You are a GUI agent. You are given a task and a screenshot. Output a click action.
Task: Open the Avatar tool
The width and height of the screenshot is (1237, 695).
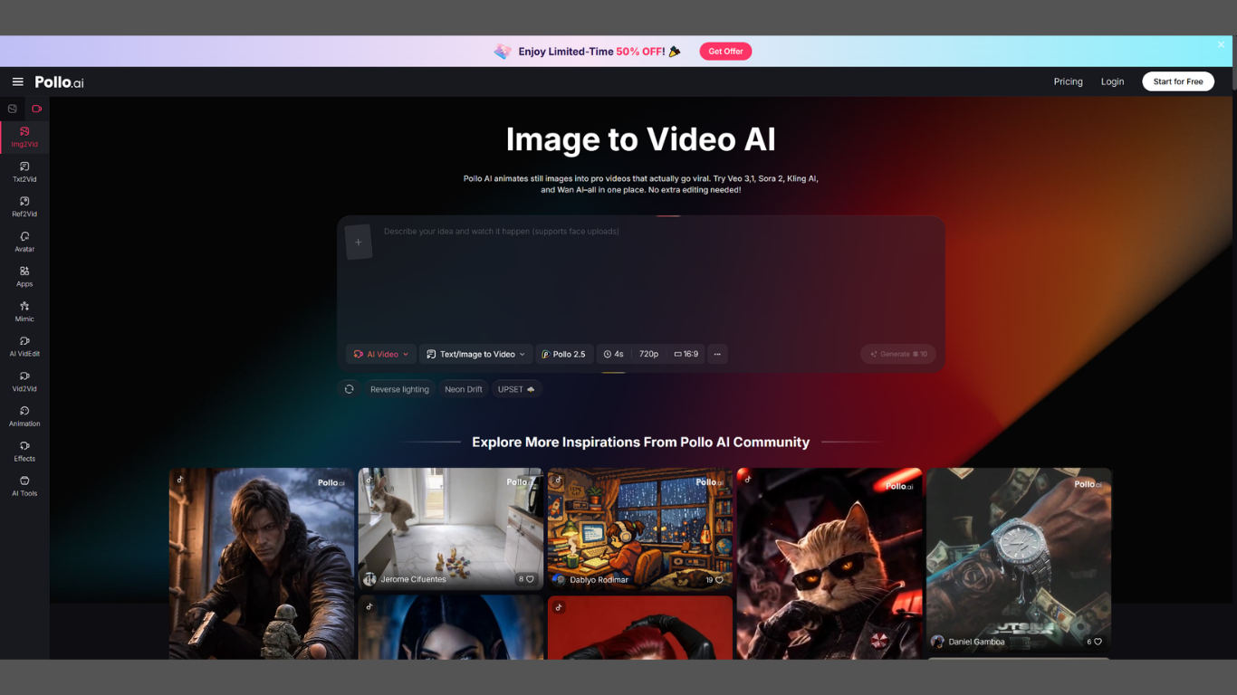click(24, 242)
